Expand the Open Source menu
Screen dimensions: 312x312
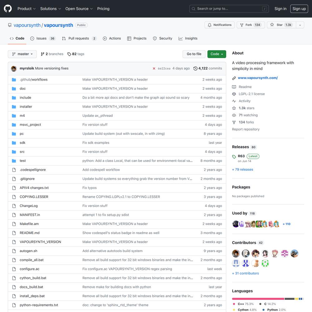click(x=79, y=9)
